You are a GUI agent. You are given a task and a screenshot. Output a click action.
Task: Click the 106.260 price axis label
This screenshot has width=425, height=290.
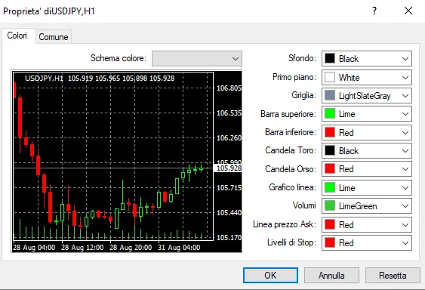pos(229,137)
